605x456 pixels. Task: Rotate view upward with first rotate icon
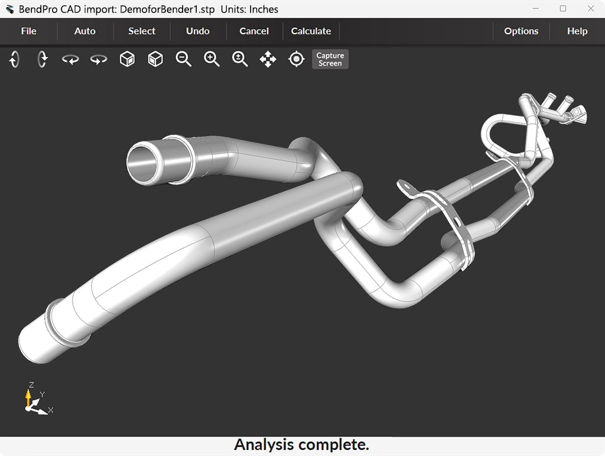(14, 59)
